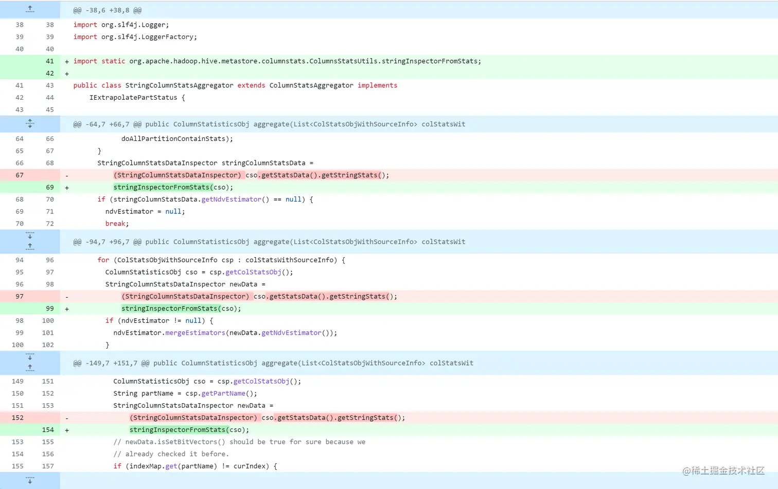Click the 'ndvEstimator = null;' line

coord(145,211)
